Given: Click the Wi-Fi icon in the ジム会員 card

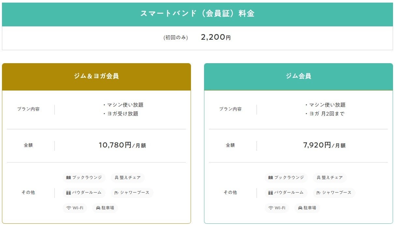Looking at the screenshot, I should [271, 208].
